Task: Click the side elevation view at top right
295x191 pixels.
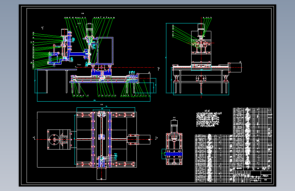Action: pos(204,57)
